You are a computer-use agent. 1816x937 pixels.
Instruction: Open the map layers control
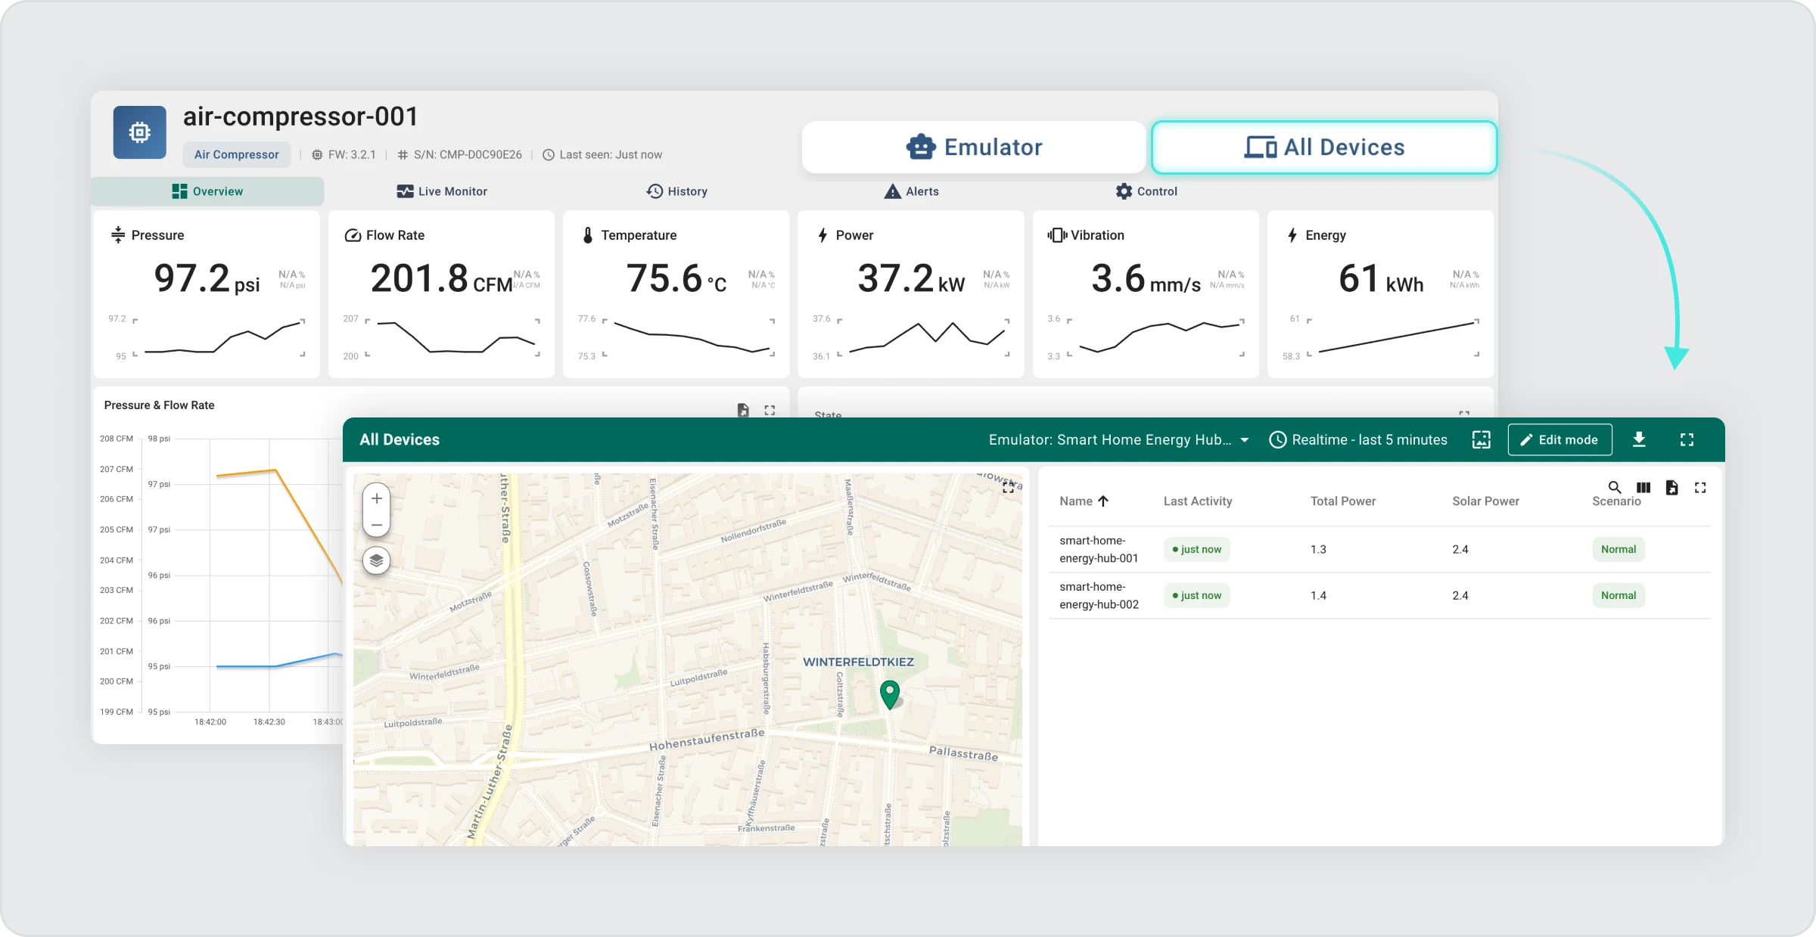pyautogui.click(x=376, y=561)
